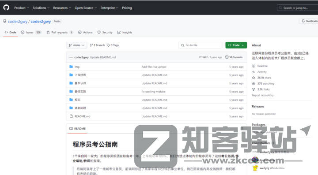Image resolution: width=318 pixels, height=175 pixels.
Task: Focus the Search or jump to field
Action: point(297,8)
